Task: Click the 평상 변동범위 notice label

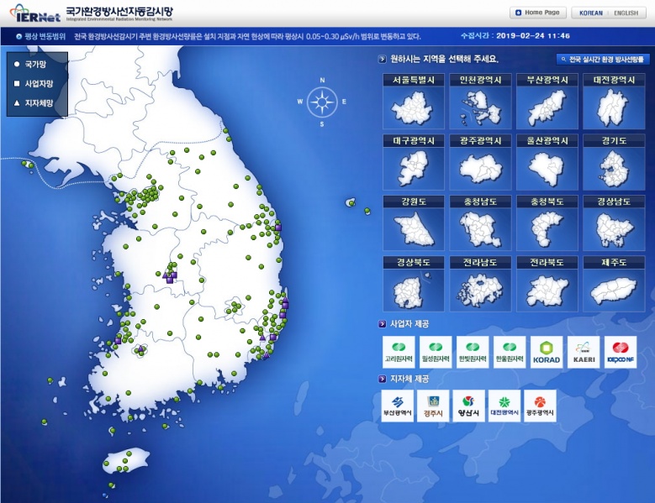Action: (x=41, y=36)
